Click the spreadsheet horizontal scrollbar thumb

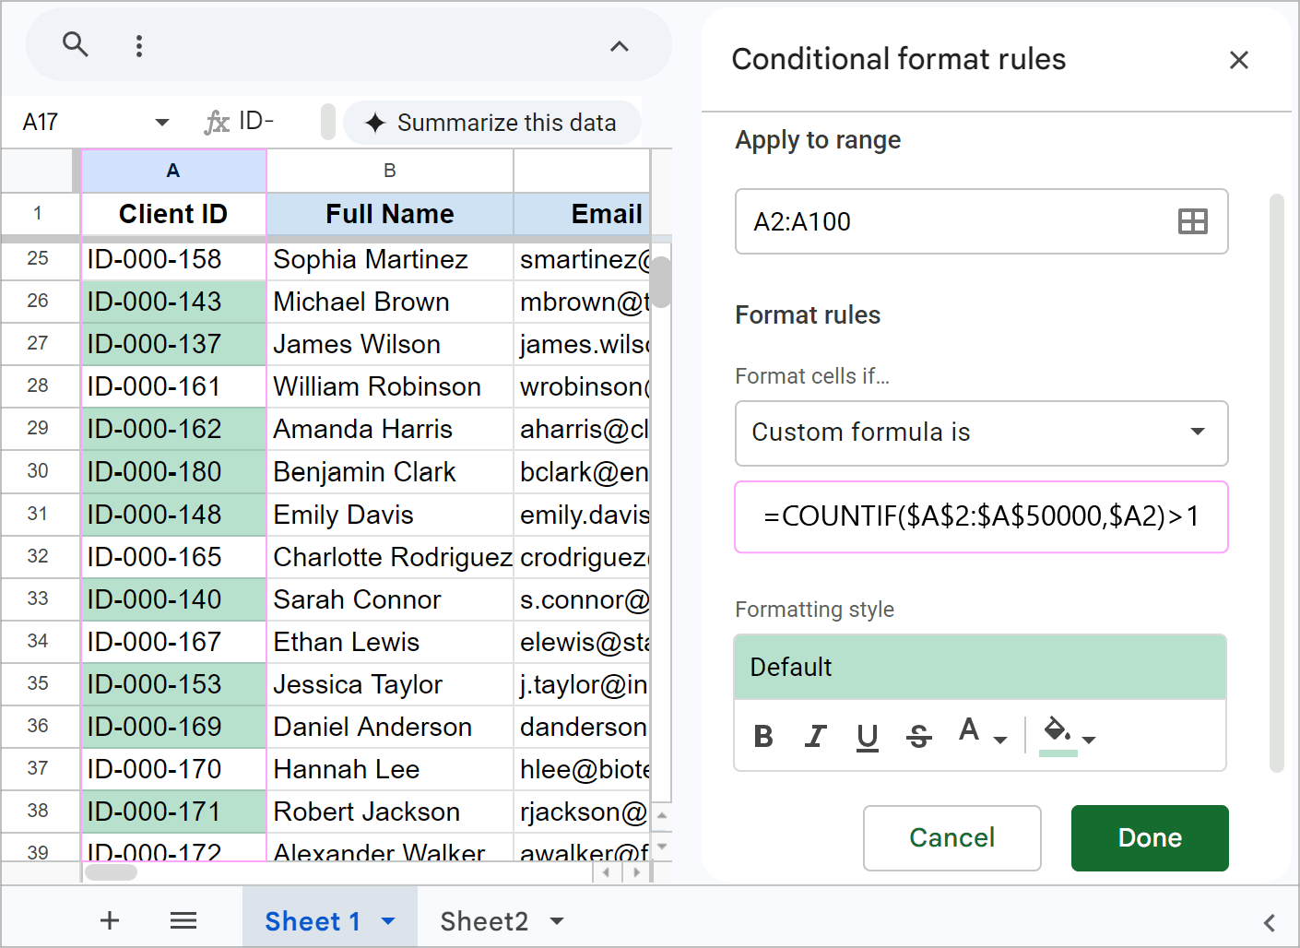click(111, 871)
